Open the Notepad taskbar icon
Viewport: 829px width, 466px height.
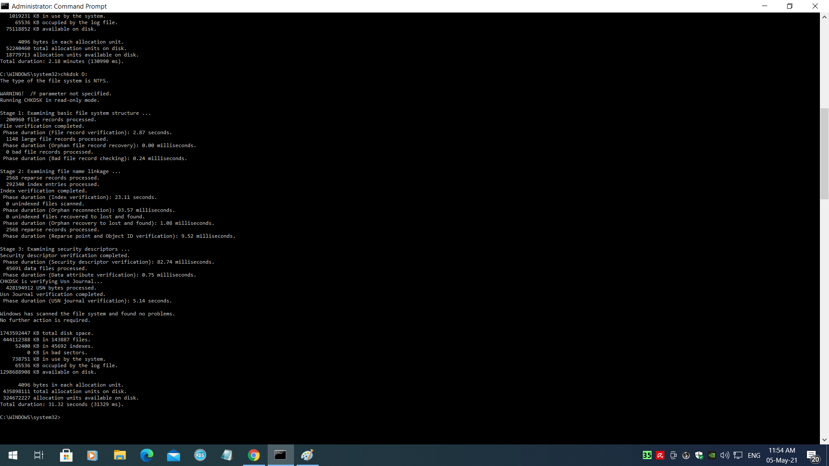click(x=227, y=455)
